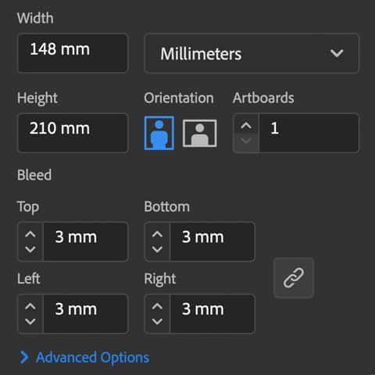
Task: Decrease Right bleed with down arrow
Action: coord(157,321)
